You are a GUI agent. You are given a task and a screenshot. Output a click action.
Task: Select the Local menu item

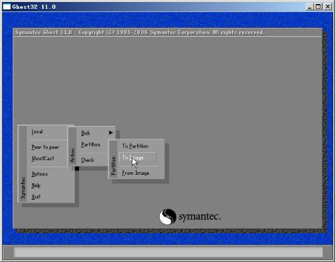coord(37,131)
